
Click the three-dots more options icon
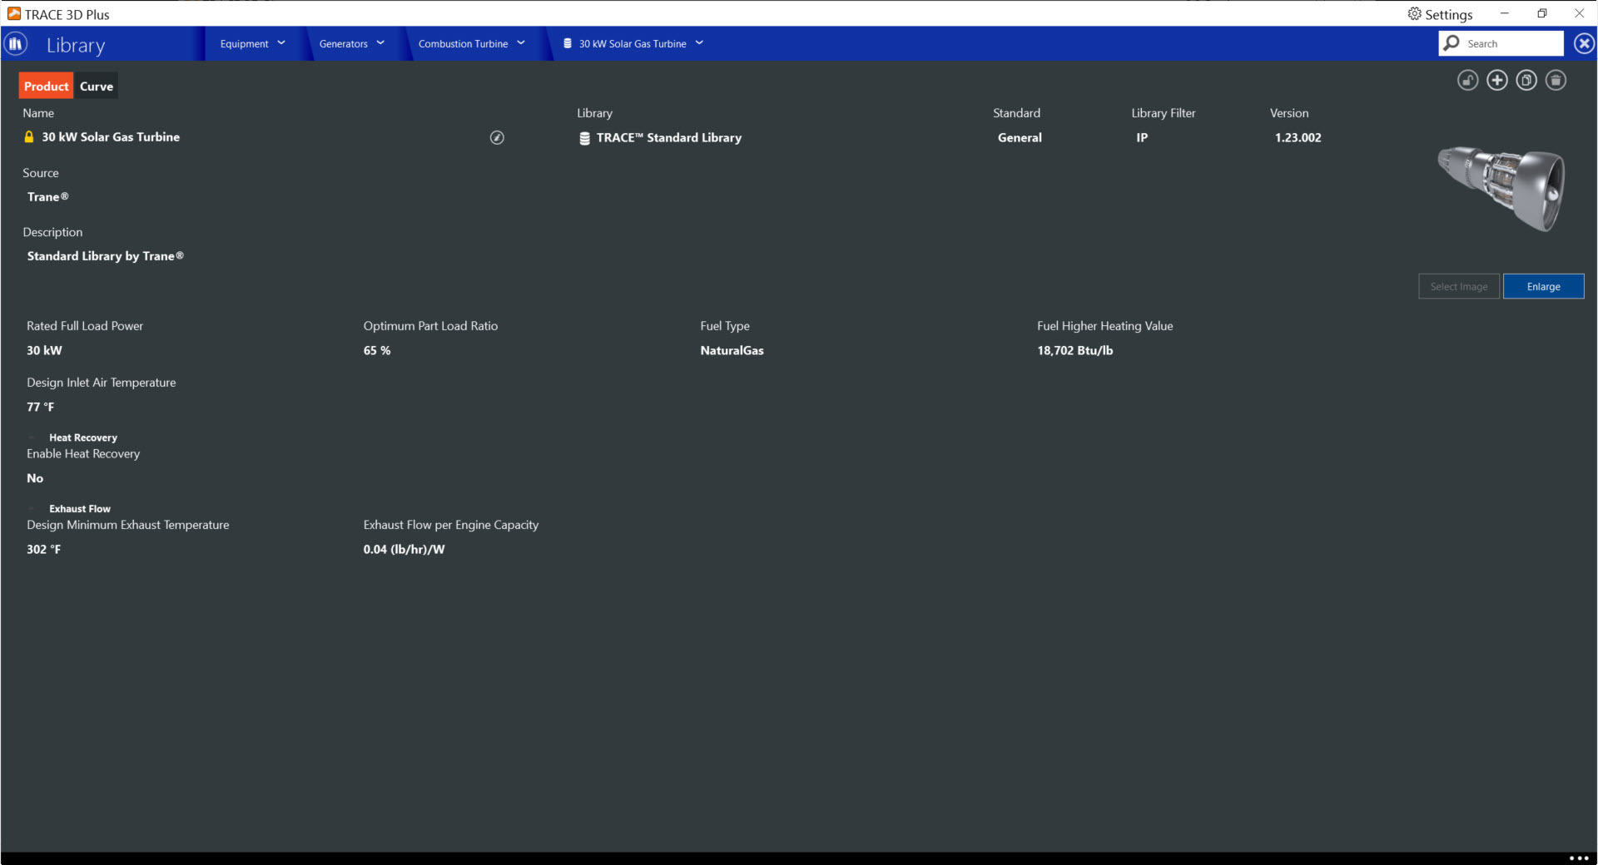(x=1579, y=858)
